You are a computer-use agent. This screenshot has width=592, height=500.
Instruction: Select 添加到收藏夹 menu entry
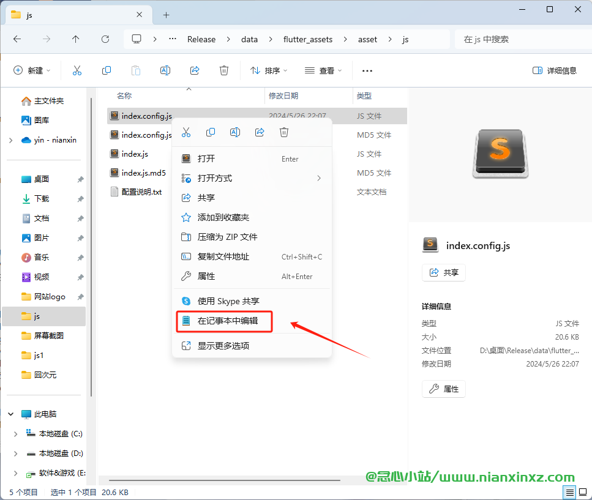point(252,217)
